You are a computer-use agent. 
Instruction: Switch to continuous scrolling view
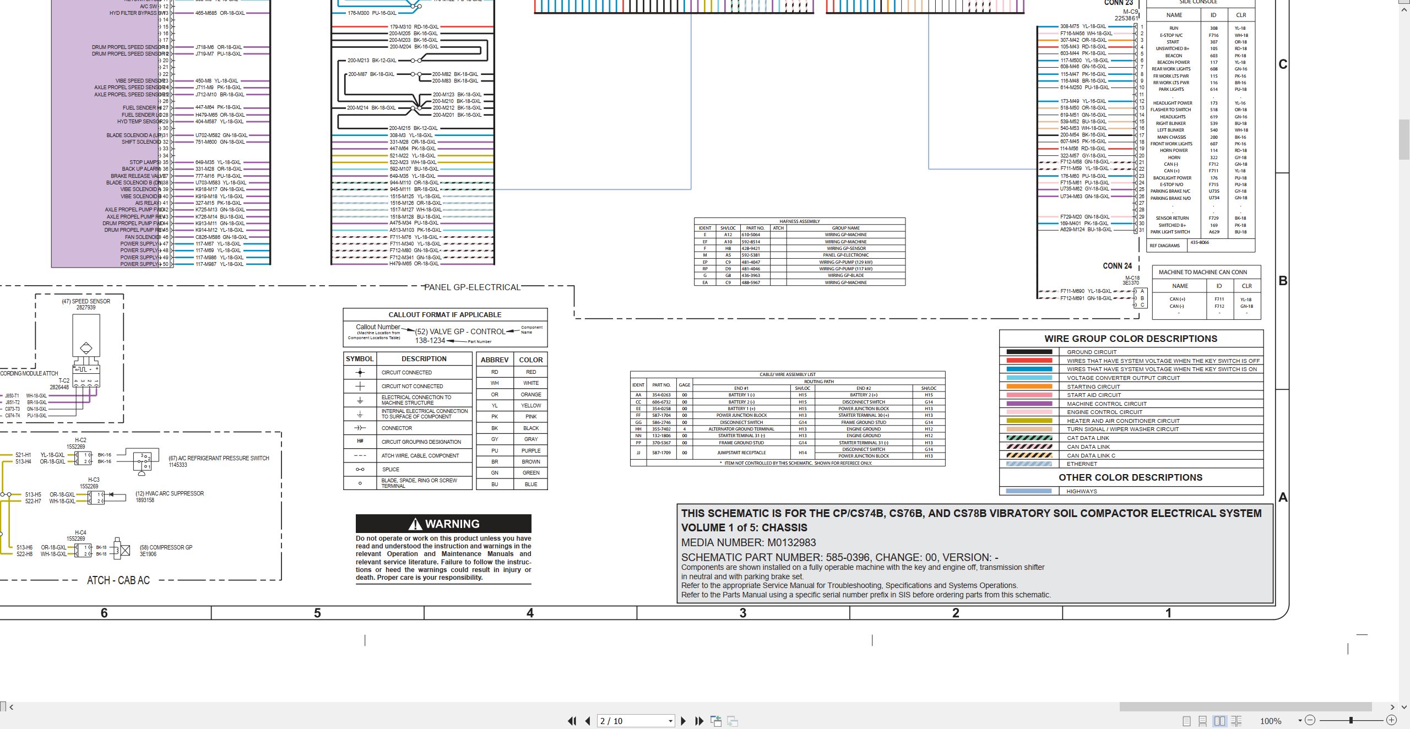(1203, 721)
